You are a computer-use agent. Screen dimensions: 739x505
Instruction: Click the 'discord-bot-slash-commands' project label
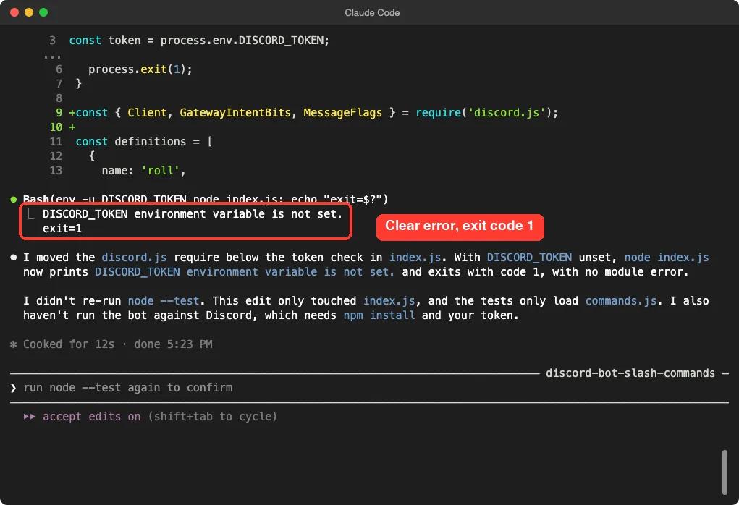(630, 373)
